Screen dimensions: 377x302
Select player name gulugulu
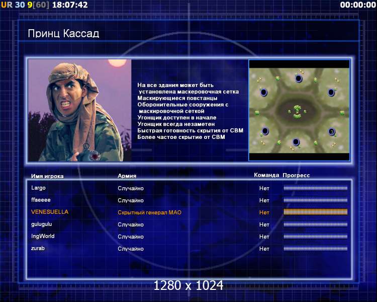41,224
